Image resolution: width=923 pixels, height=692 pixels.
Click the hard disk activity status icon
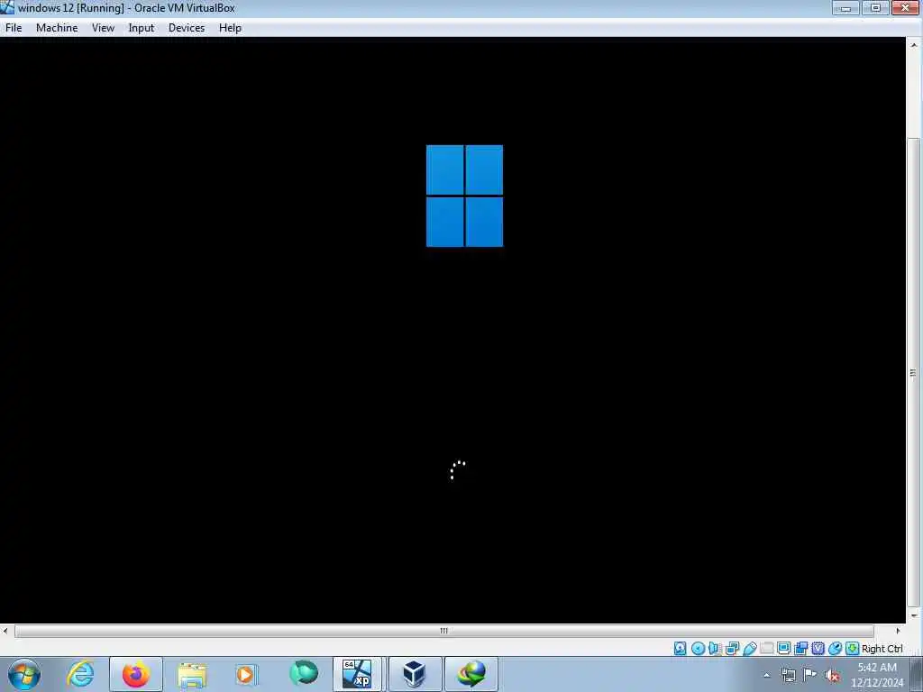[x=681, y=649]
